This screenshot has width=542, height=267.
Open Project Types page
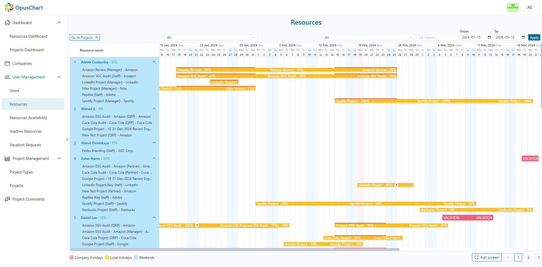21,172
